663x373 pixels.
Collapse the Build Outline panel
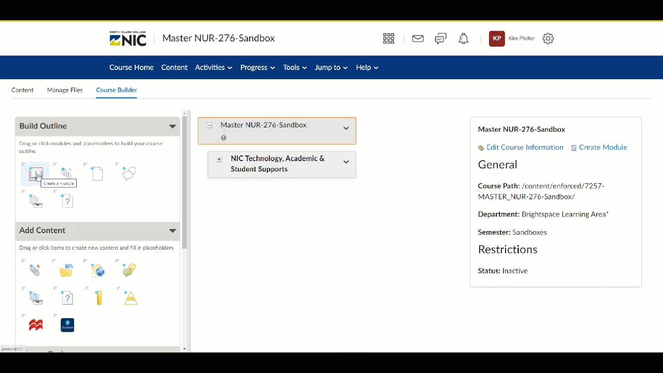pyautogui.click(x=172, y=126)
